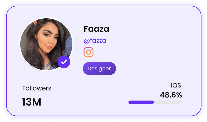This screenshot has height=122, width=207.
Task: Click the @ symbol in the fazza handle
Action: point(87,41)
